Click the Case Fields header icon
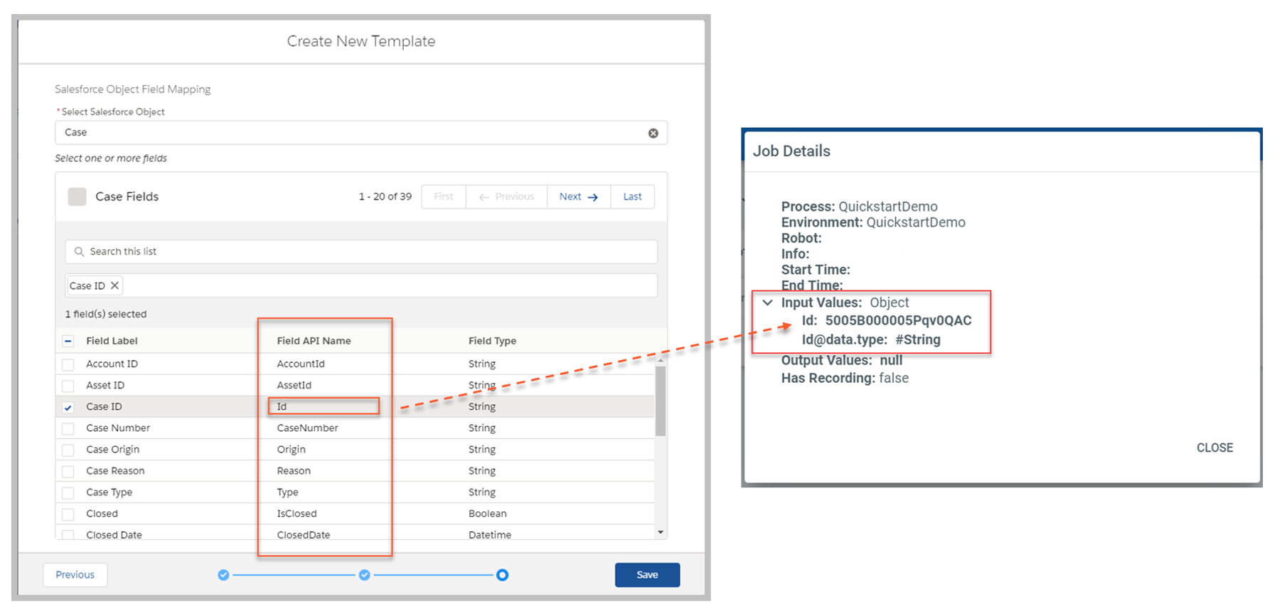The height and width of the screenshot is (613, 1277). (x=77, y=197)
